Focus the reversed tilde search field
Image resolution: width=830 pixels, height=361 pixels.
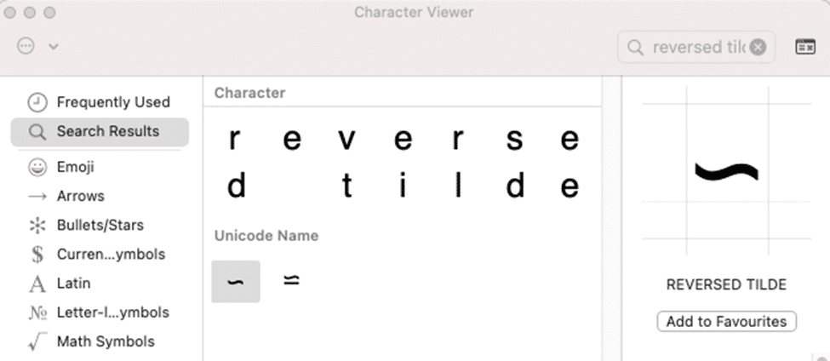coord(698,47)
